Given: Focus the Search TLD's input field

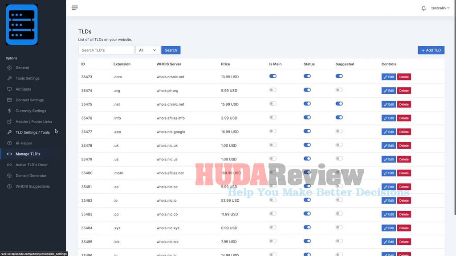Looking at the screenshot, I should coord(106,50).
